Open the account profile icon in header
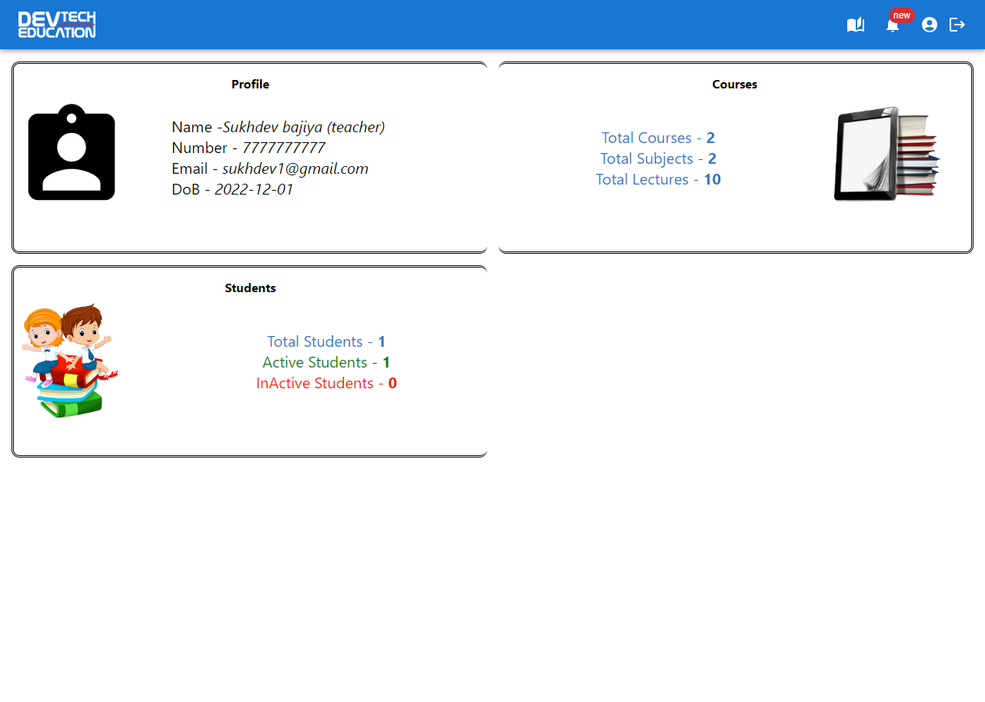The height and width of the screenshot is (702, 985). coord(930,25)
